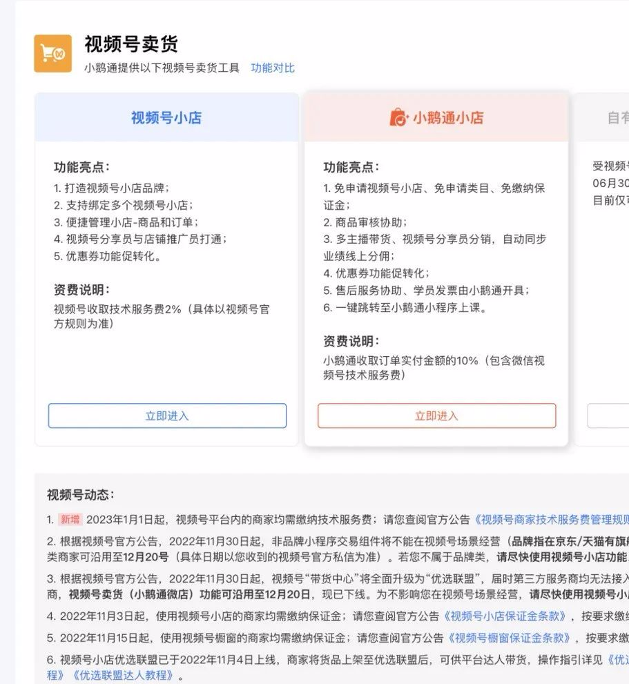This screenshot has width=629, height=684.
Task: Click 功能亮点 heading in 小鹅通小店 card
Action: (x=351, y=166)
